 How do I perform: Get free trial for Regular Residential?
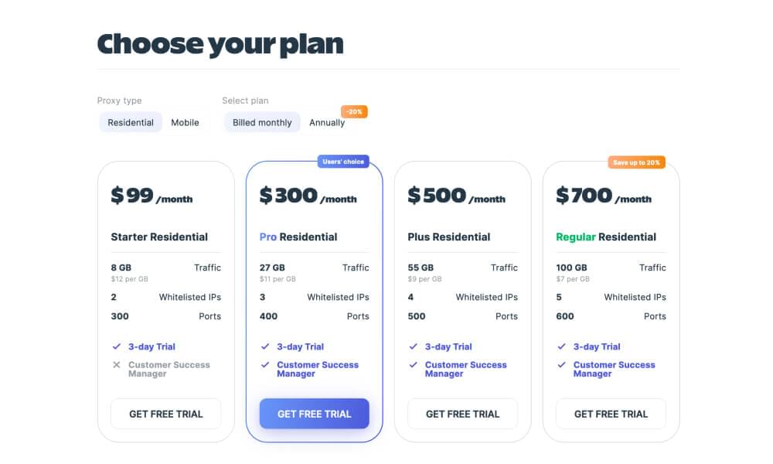click(611, 414)
